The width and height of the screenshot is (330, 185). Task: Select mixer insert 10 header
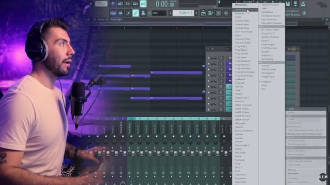click(131, 119)
